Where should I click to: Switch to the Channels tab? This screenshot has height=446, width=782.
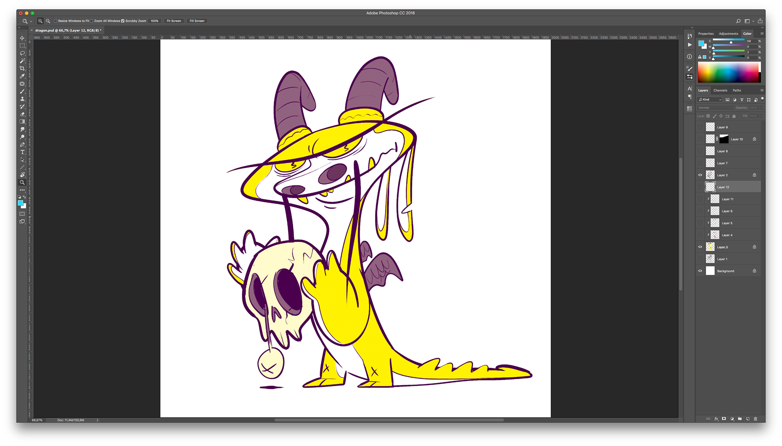click(x=720, y=90)
